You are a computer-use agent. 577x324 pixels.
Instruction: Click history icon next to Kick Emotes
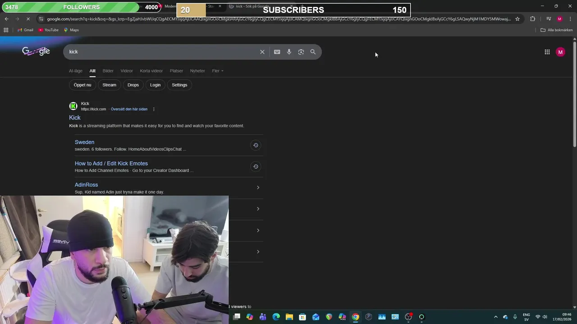point(256,166)
